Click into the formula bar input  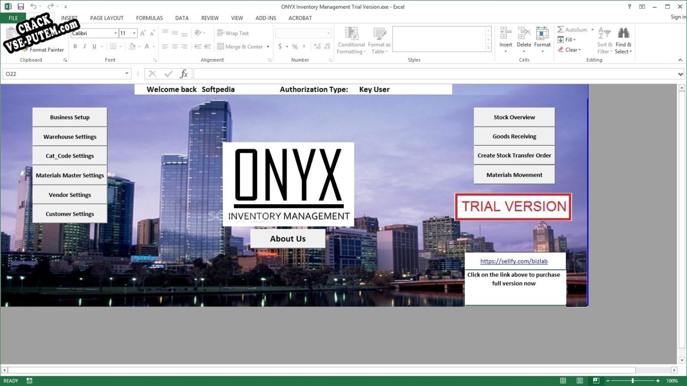(x=435, y=74)
